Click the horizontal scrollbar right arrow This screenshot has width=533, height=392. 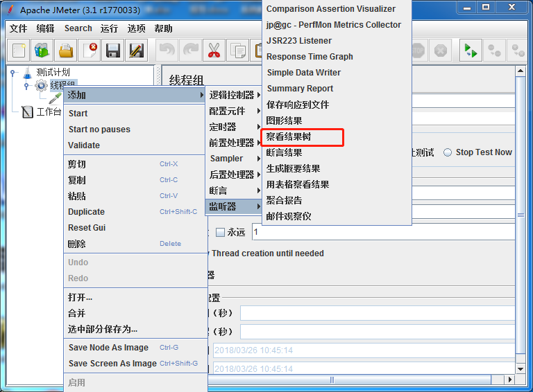(x=509, y=380)
